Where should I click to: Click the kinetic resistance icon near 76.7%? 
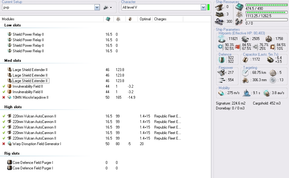click(x=255, y=47)
